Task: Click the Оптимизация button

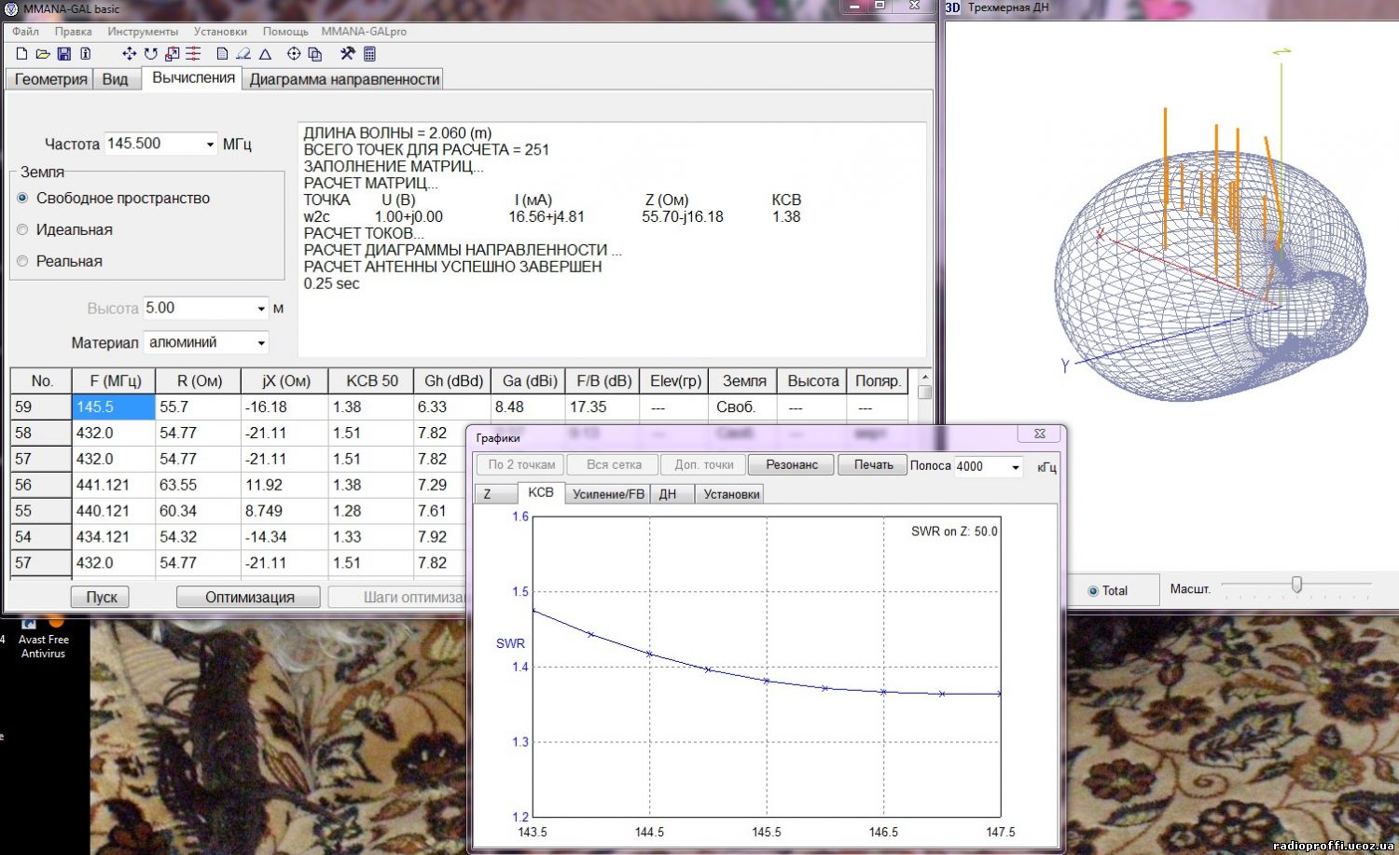Action: (249, 597)
